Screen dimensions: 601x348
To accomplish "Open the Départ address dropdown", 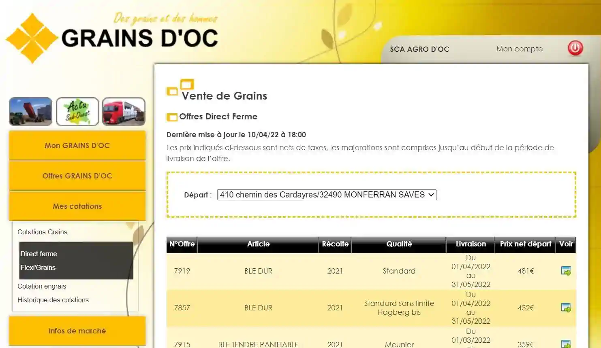I will tap(327, 195).
